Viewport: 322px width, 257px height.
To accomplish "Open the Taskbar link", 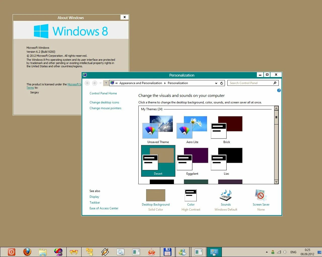I will point(95,203).
